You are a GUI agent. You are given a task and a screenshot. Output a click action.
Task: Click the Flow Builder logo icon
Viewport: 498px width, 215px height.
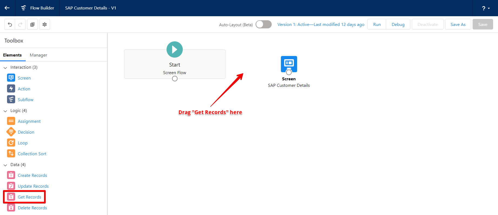[24, 8]
